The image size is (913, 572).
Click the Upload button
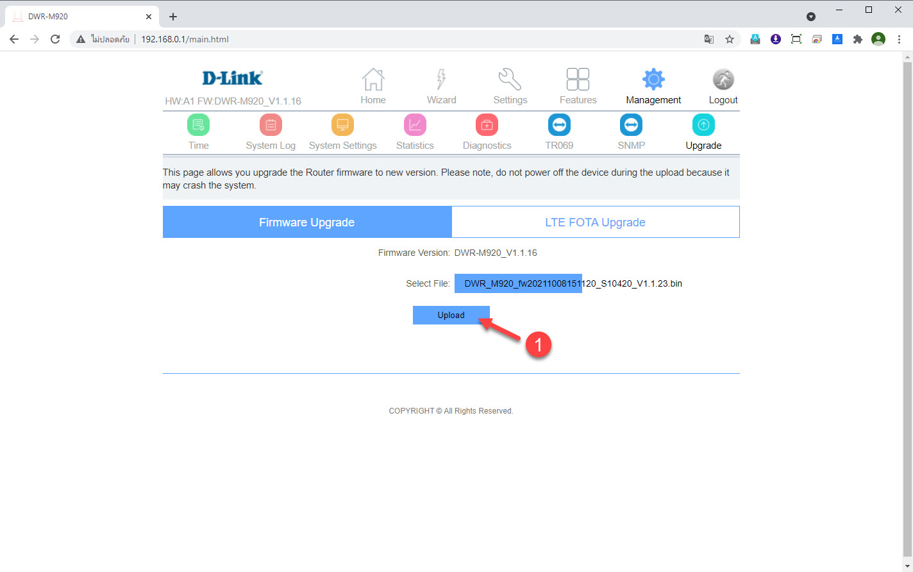pyautogui.click(x=451, y=315)
